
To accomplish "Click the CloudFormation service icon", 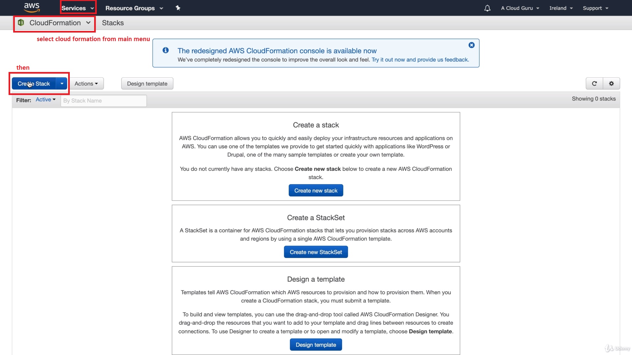I will coord(21,23).
